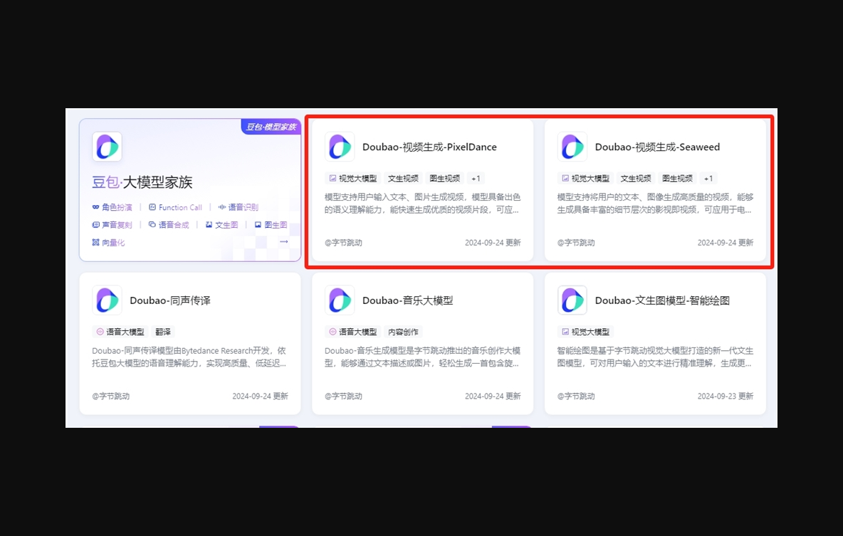Expand the +1 hidden tags on PixelDance card

(476, 178)
